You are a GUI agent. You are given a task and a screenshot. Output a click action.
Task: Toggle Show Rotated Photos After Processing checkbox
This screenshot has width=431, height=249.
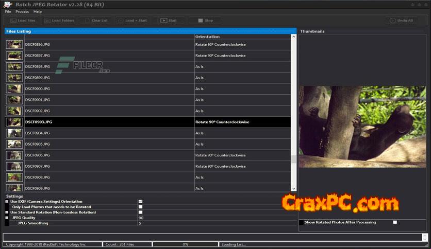click(x=395, y=222)
